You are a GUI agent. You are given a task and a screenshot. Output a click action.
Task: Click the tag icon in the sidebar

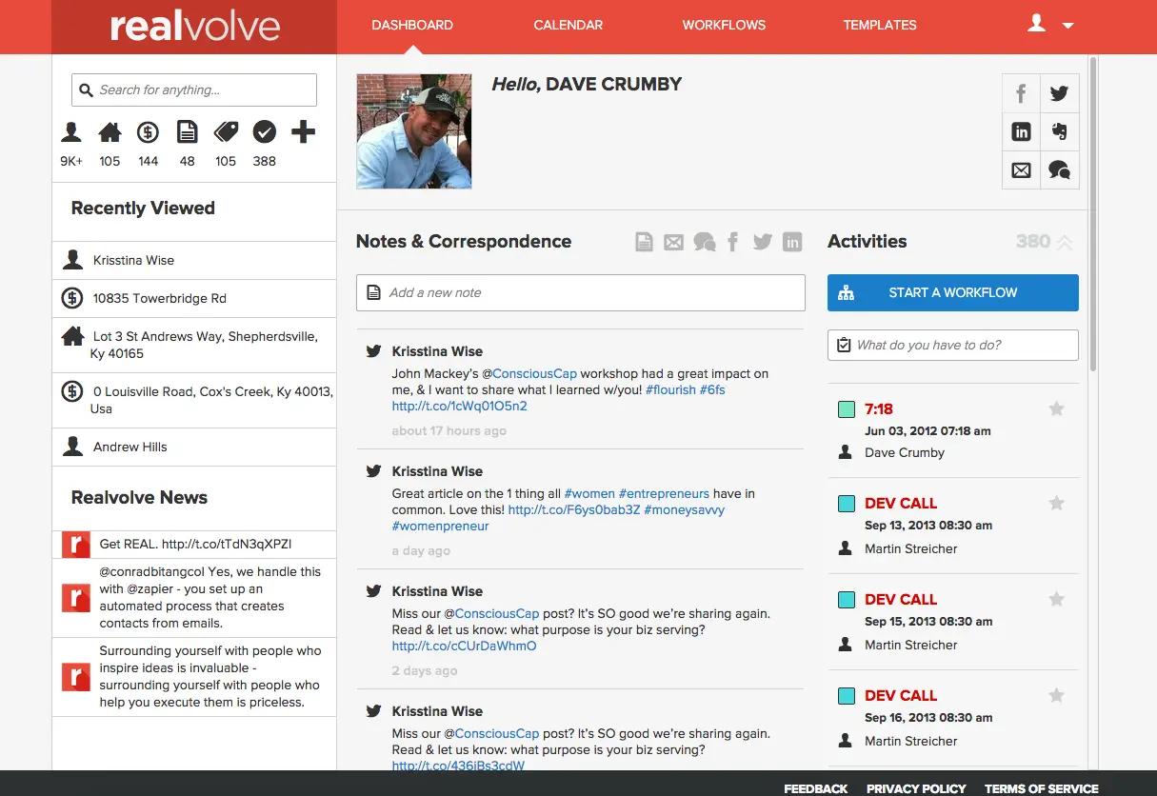click(225, 134)
